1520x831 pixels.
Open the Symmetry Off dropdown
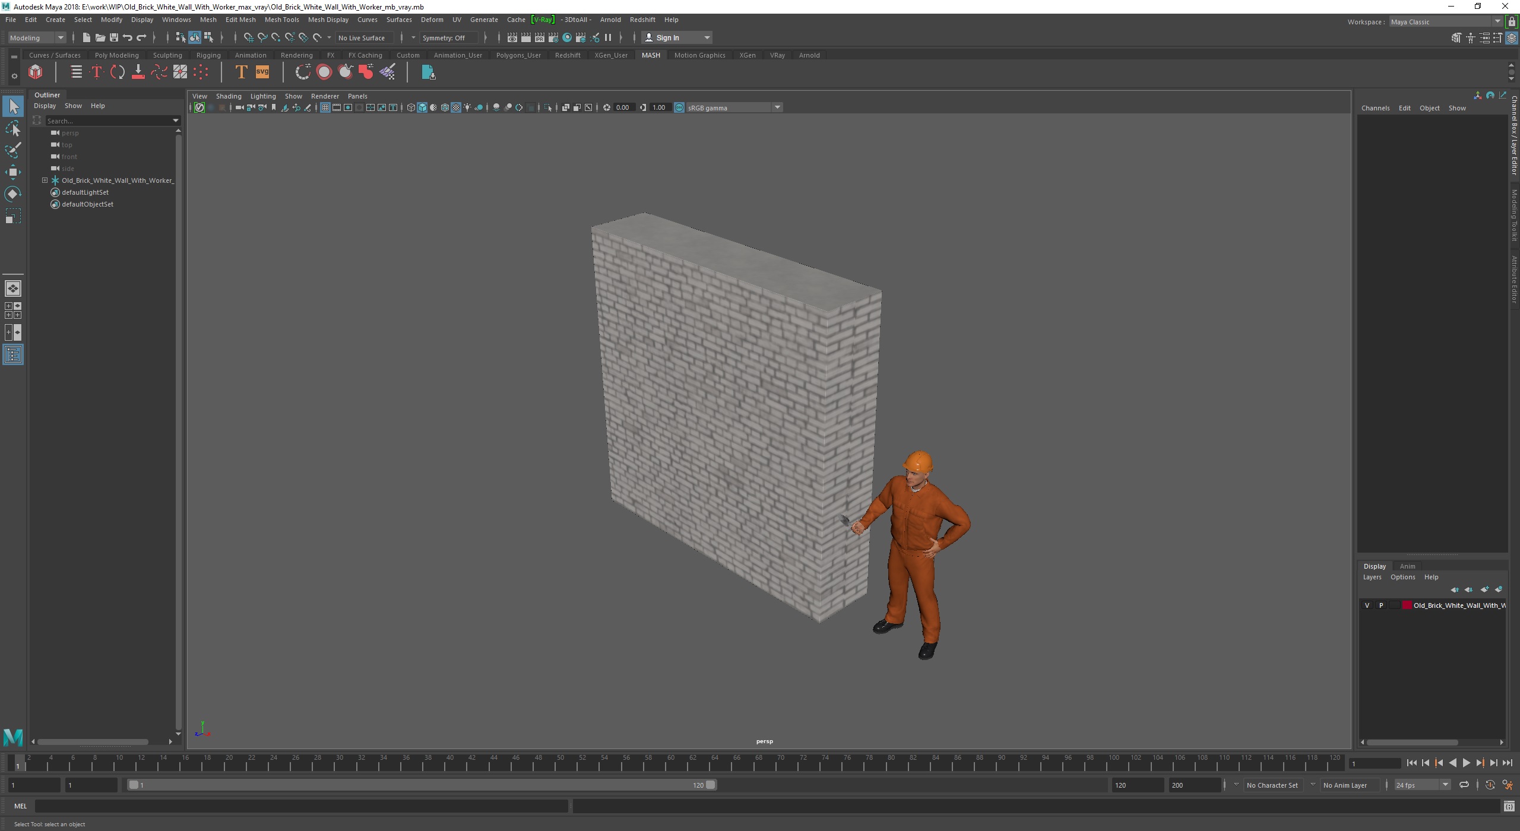coord(449,37)
